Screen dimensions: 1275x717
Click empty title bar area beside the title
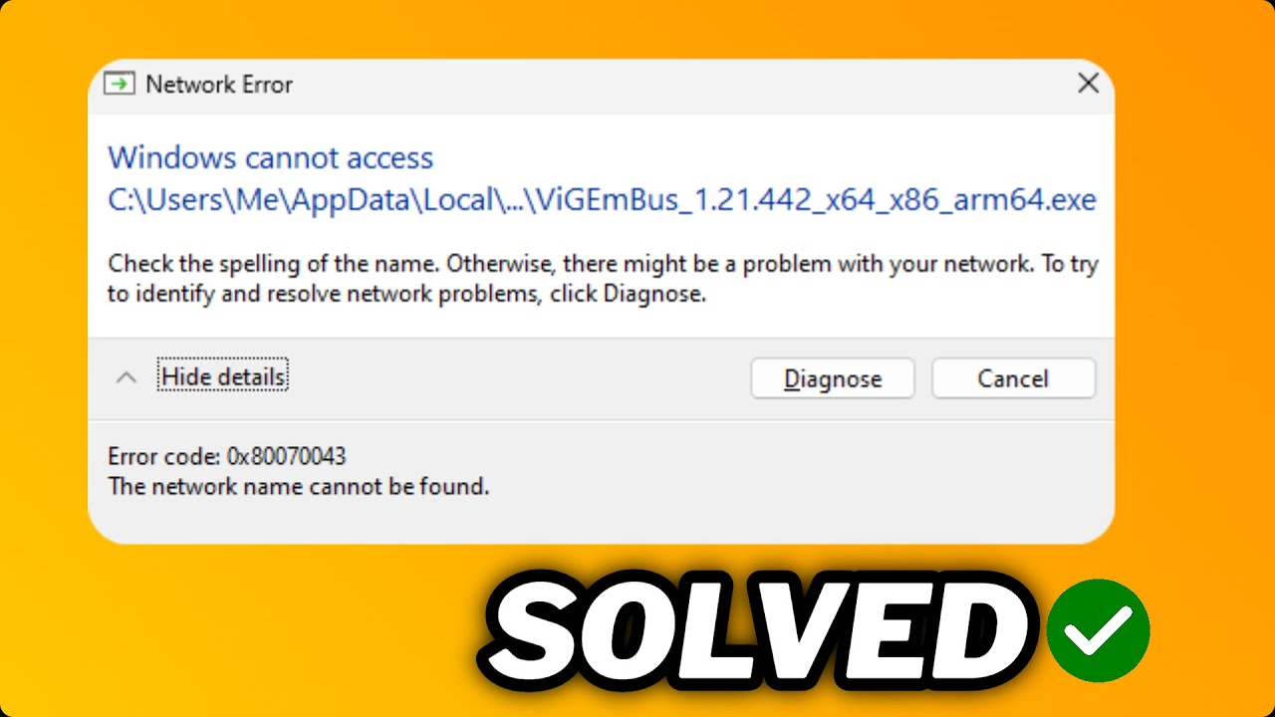677,85
